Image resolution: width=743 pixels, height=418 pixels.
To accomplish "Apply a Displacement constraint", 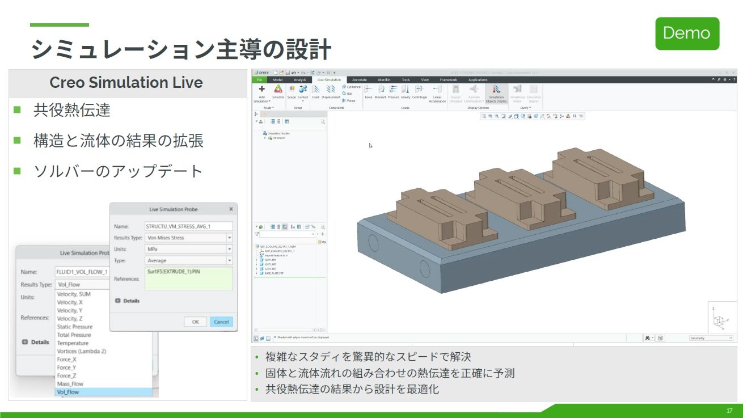I will click(x=330, y=92).
